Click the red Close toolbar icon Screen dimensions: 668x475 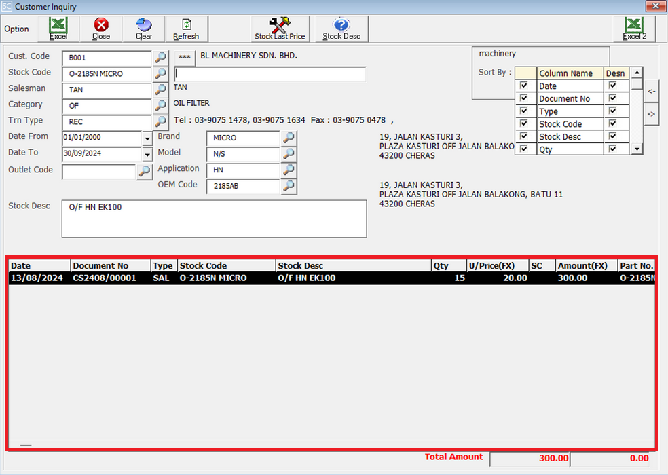(x=101, y=28)
